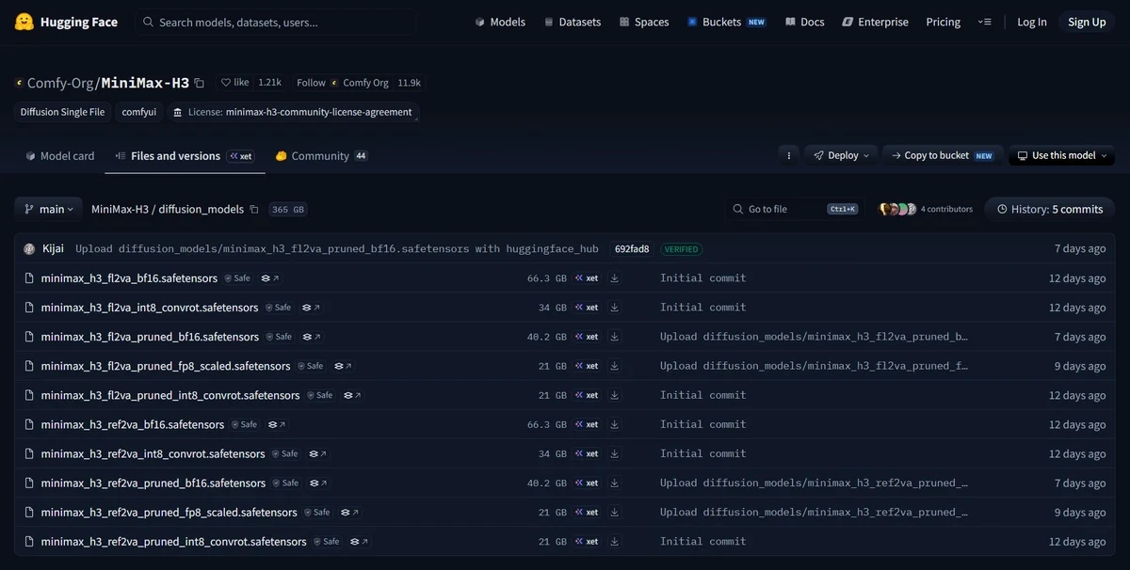
Task: Download minimax_h3_fl2va_pruned_fp8_scaled.safetensors file
Action: pyautogui.click(x=615, y=366)
